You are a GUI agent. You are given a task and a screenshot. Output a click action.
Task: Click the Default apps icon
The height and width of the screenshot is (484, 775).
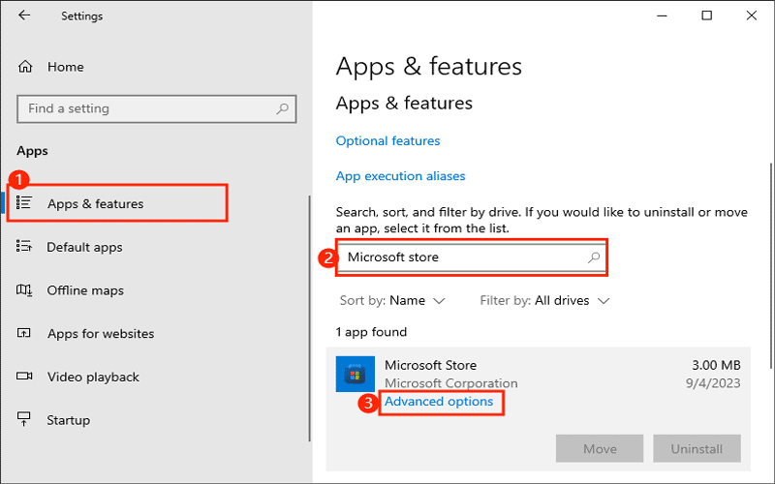pos(23,246)
